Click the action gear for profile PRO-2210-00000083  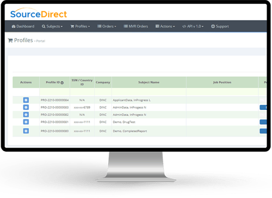click(x=26, y=107)
